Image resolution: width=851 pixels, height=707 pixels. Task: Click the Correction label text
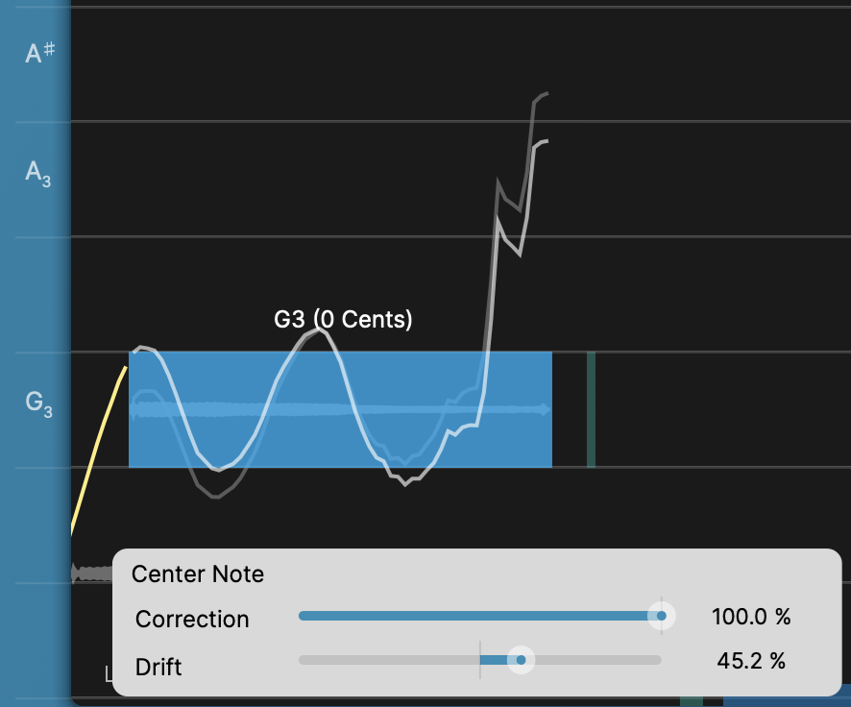[192, 620]
